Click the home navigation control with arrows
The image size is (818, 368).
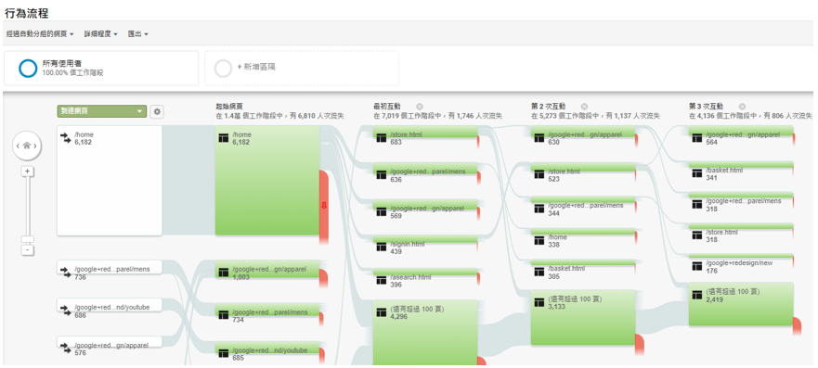tap(27, 146)
